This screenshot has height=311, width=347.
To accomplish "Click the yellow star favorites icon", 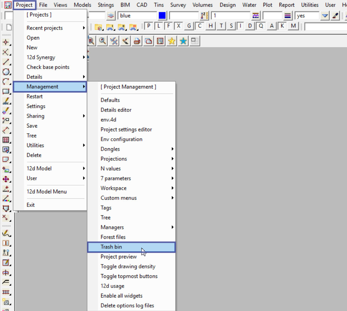I will click(x=172, y=41).
